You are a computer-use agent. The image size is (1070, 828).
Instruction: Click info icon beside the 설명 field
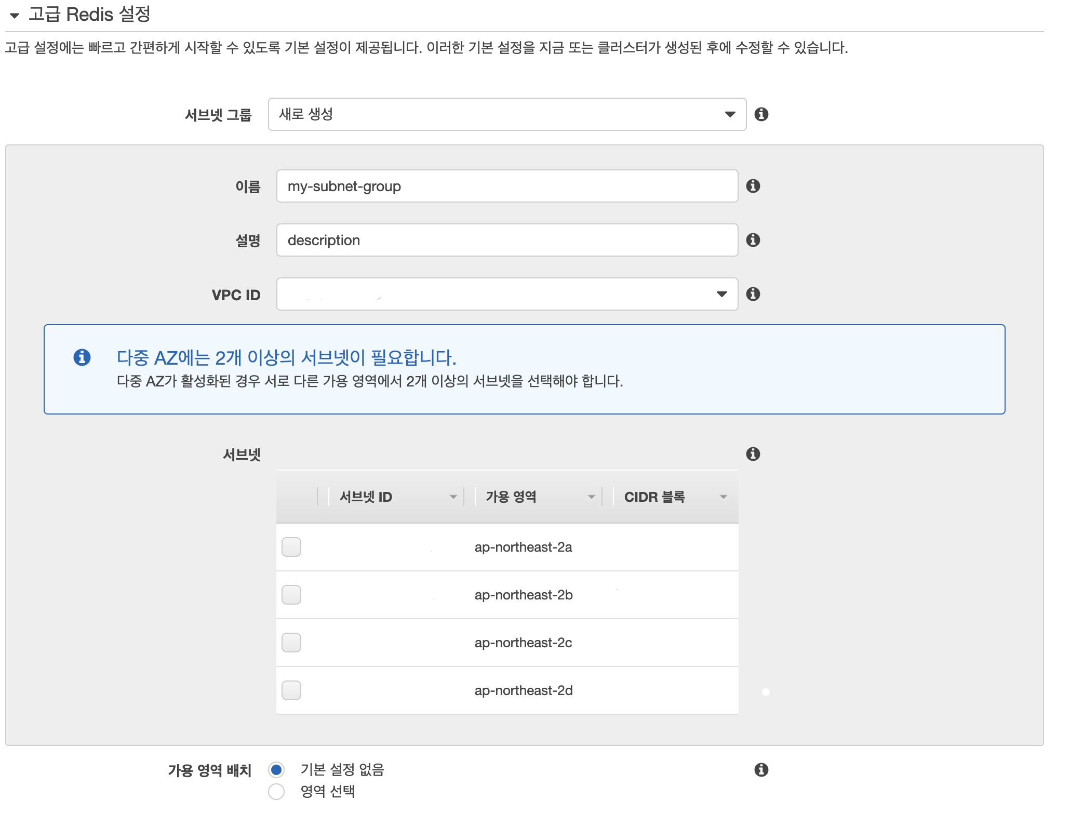point(753,240)
